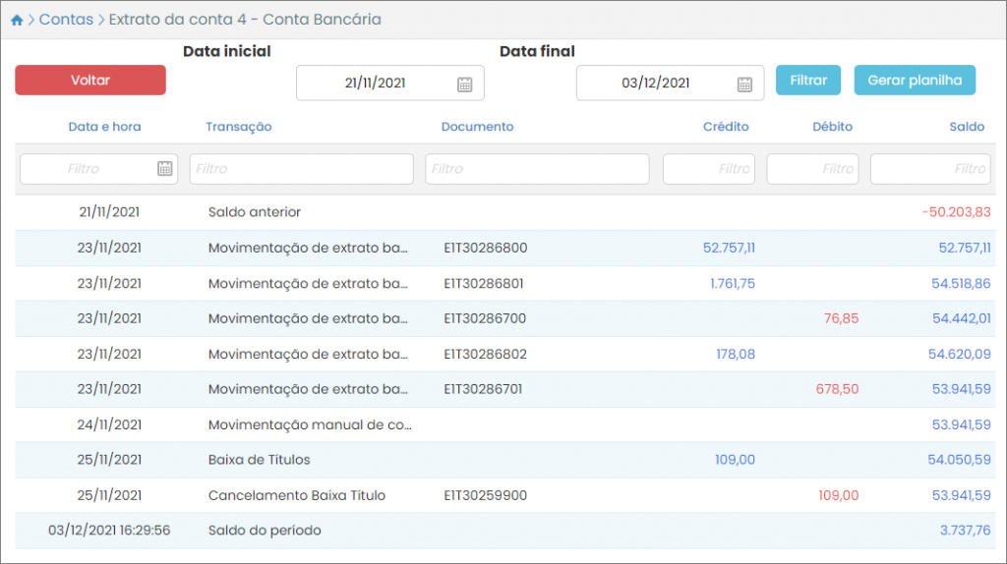The height and width of the screenshot is (564, 1007).
Task: Select document E1T30259900 row
Action: 485,495
